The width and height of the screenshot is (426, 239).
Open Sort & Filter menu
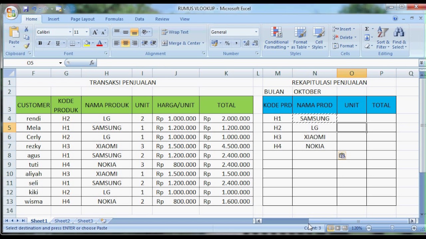tap(383, 38)
